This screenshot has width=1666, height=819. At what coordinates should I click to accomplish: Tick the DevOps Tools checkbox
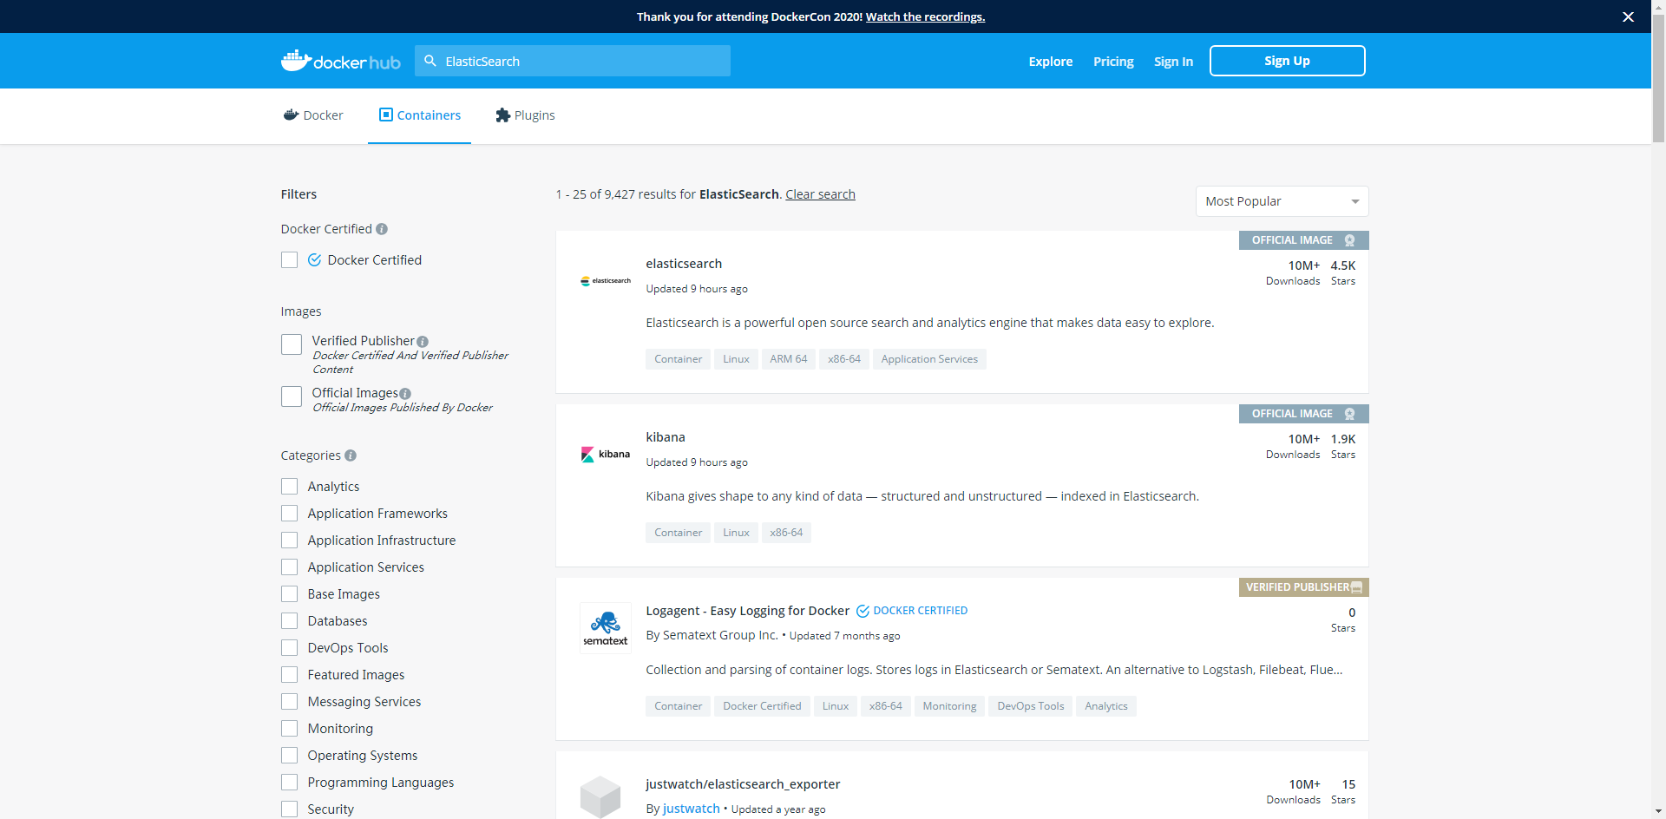click(x=290, y=648)
